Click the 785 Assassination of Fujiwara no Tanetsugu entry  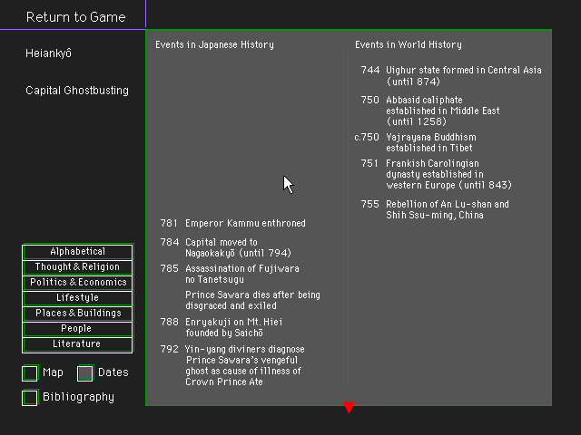click(x=230, y=274)
